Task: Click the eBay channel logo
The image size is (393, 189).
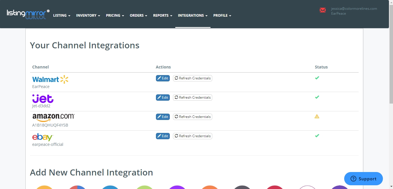Action: (x=43, y=137)
